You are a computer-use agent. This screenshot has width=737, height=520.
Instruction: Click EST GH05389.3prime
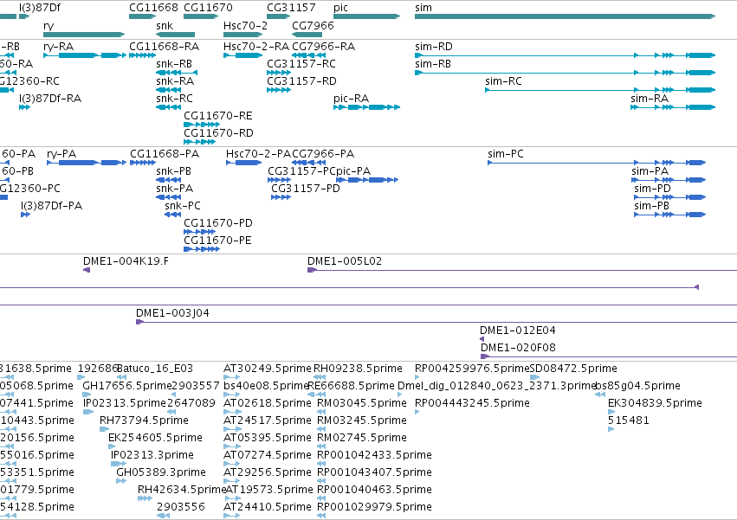(121, 481)
